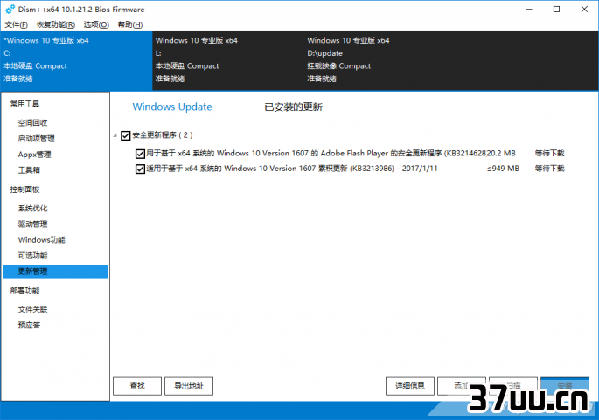Toggle the 安全更新程序 (2) group checkbox
The height and width of the screenshot is (420, 599).
(x=125, y=135)
